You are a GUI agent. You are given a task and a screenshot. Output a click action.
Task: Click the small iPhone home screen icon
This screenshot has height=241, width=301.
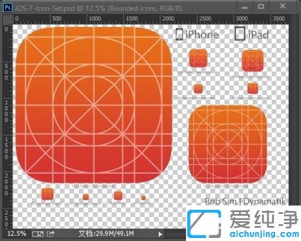click(198, 88)
